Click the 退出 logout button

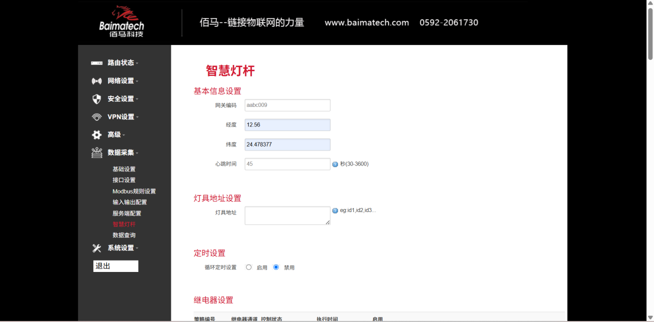[116, 266]
